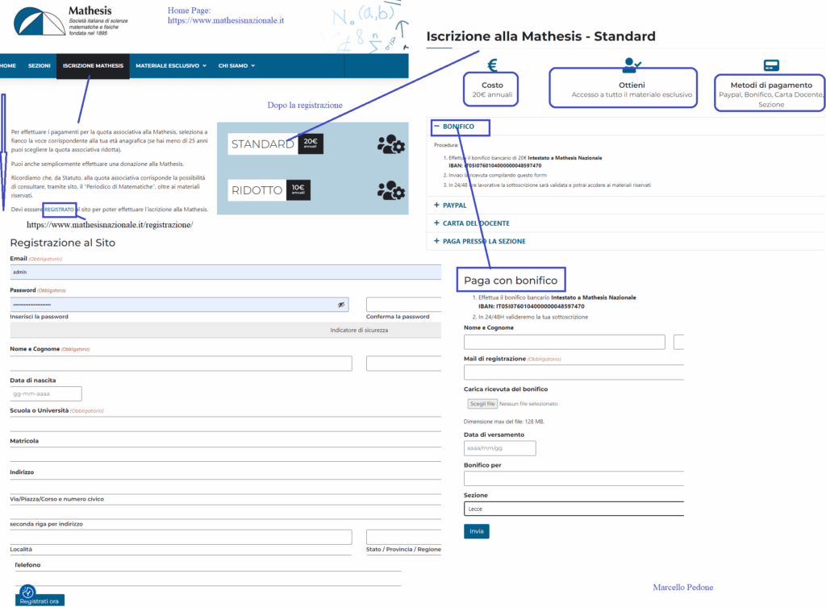826x607 pixels.
Task: Follow the REGISTRATO link
Action: pyautogui.click(x=59, y=210)
